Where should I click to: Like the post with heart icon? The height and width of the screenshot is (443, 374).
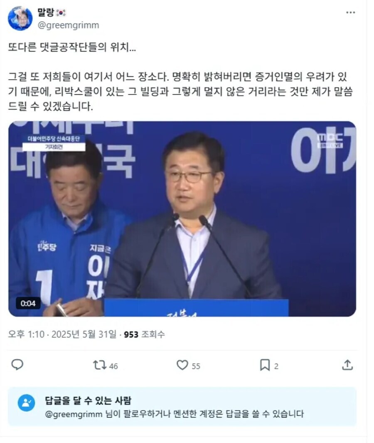tap(182, 365)
